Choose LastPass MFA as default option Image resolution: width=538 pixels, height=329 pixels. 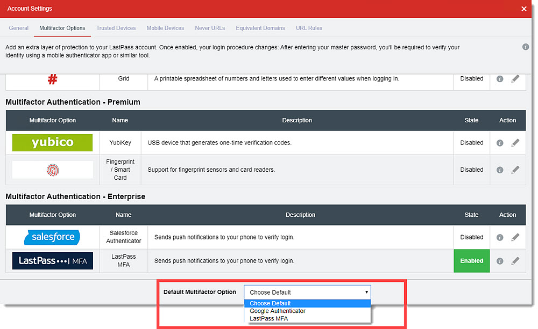pos(307,318)
